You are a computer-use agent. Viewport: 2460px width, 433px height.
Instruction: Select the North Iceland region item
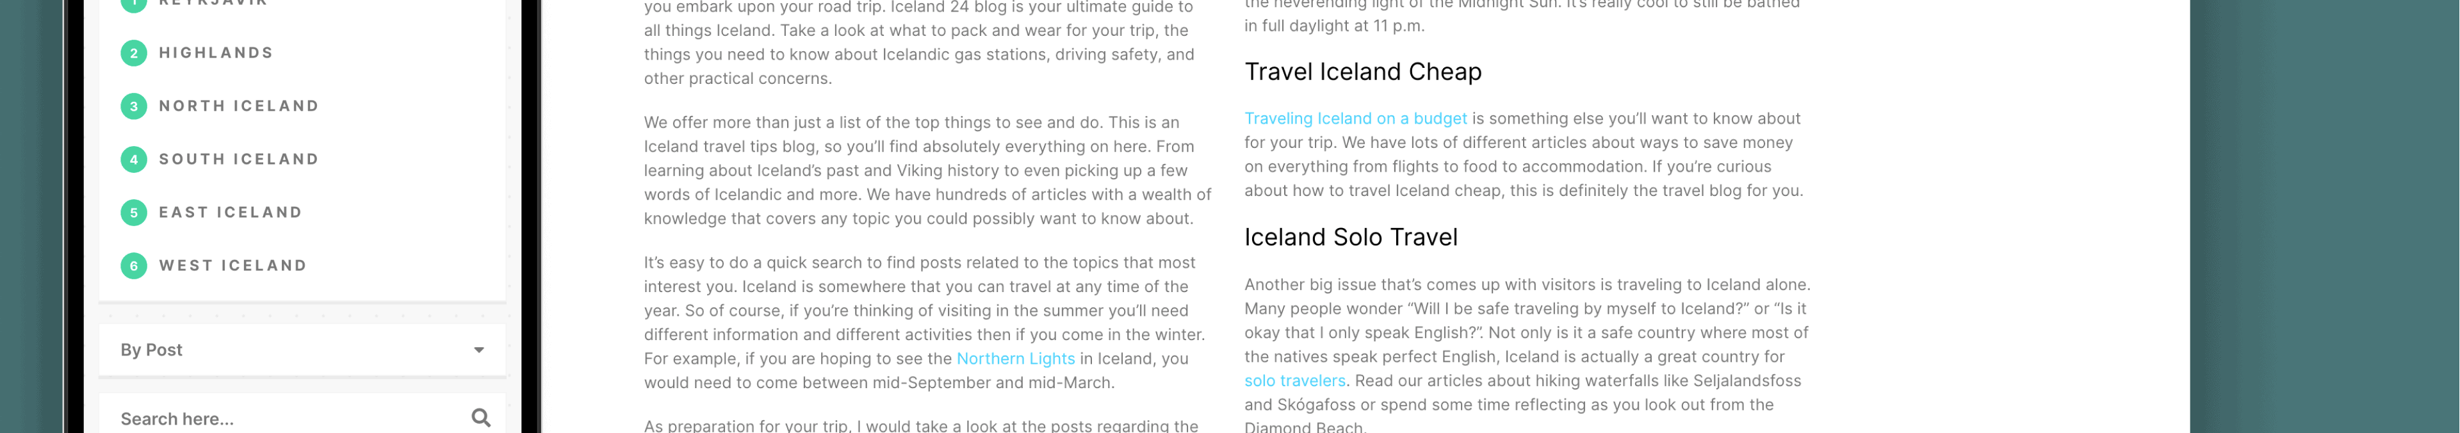[239, 106]
